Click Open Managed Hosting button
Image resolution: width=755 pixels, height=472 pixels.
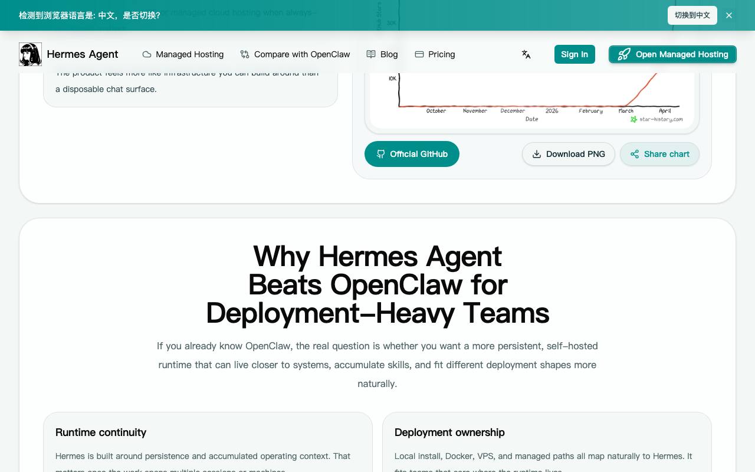[x=672, y=54]
